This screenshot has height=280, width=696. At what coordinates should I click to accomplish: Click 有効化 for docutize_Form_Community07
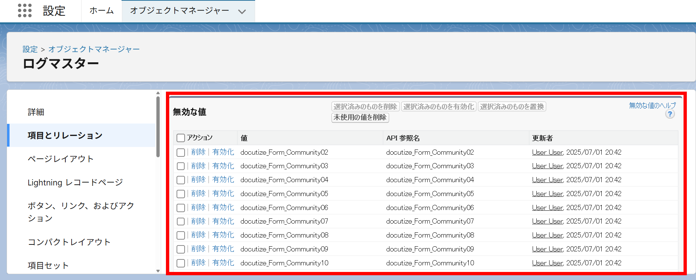(x=223, y=221)
